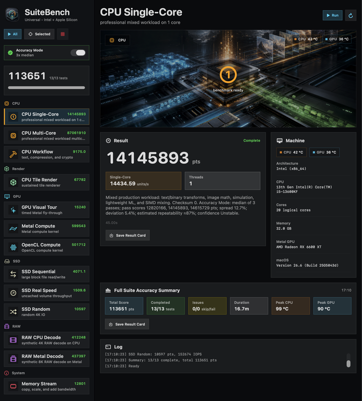Viewport: 362px width, 401px height.
Task: Select the Metal Compute test row
Action: coord(46,229)
